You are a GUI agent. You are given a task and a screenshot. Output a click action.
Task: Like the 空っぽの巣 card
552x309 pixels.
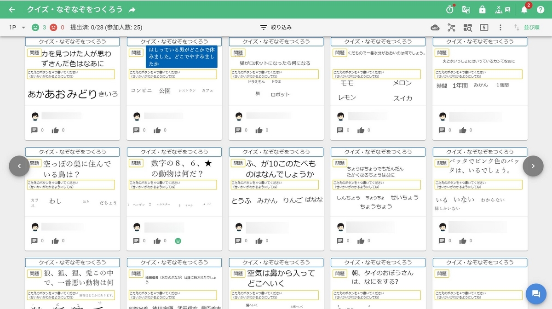point(56,240)
